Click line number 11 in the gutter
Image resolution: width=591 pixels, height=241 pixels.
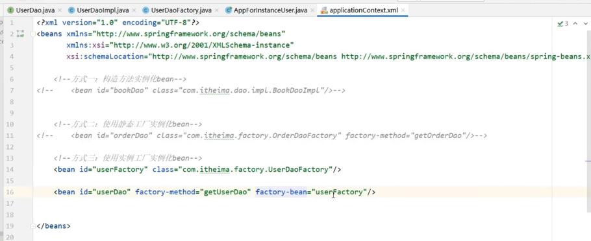click(10, 136)
